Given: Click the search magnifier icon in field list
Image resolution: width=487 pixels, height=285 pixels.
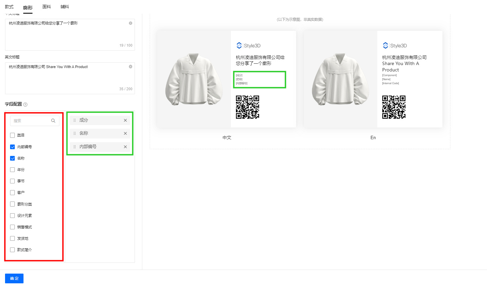Looking at the screenshot, I should click(53, 121).
